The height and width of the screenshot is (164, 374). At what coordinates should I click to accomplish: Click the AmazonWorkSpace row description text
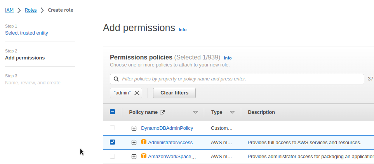pyautogui.click(x=311, y=157)
